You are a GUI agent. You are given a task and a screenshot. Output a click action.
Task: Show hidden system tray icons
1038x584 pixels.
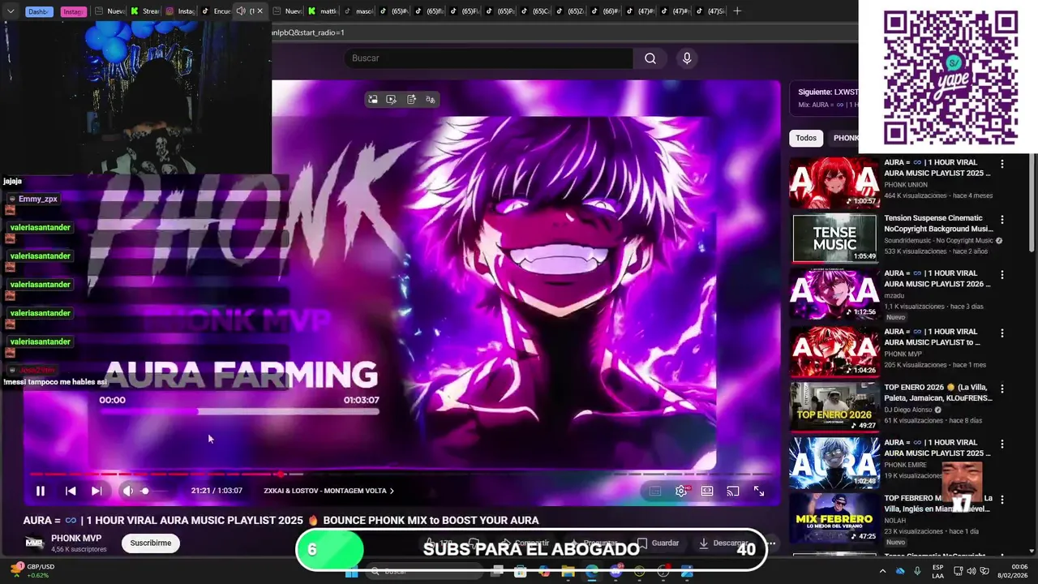882,570
